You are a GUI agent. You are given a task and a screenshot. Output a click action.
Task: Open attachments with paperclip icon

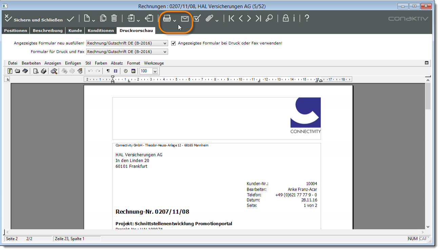[x=209, y=18]
